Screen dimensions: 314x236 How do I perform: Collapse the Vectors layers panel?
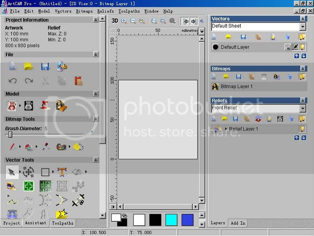click(x=303, y=19)
